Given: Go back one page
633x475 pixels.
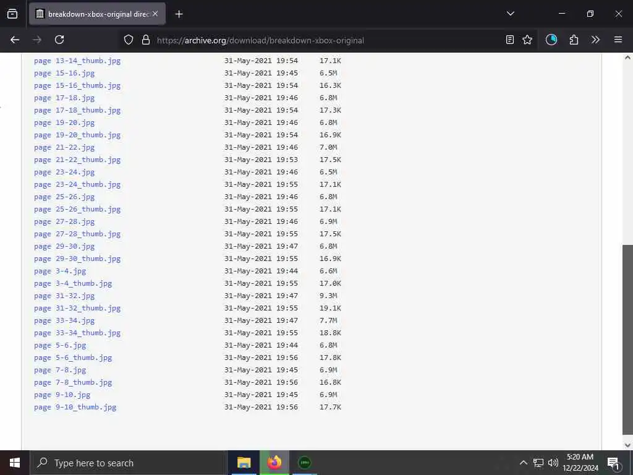Looking at the screenshot, I should [x=15, y=40].
